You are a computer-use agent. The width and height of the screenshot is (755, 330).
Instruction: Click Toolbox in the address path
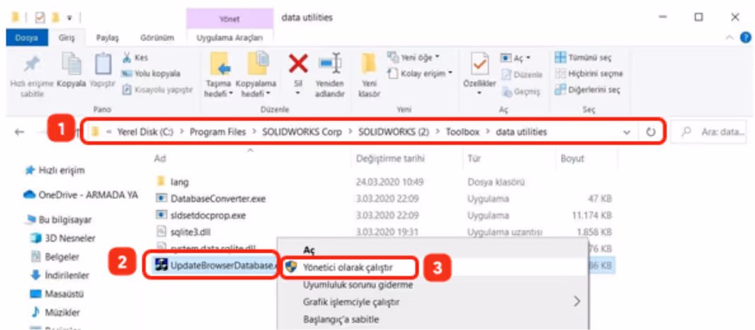[462, 132]
